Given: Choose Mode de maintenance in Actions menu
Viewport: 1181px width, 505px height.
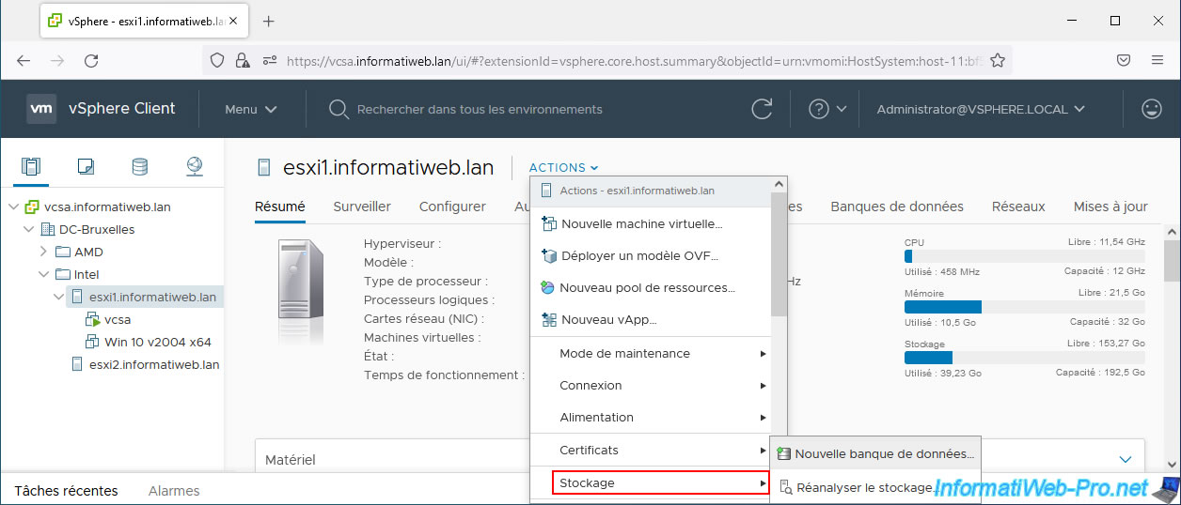Looking at the screenshot, I should pos(624,354).
